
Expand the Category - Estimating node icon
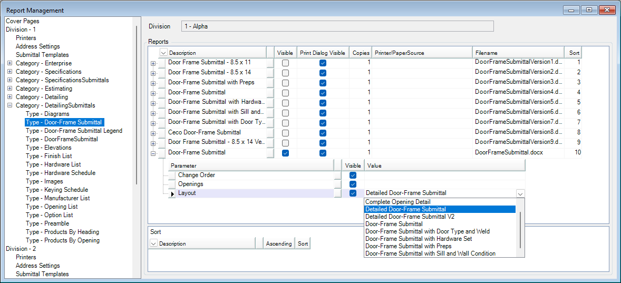click(x=10, y=89)
